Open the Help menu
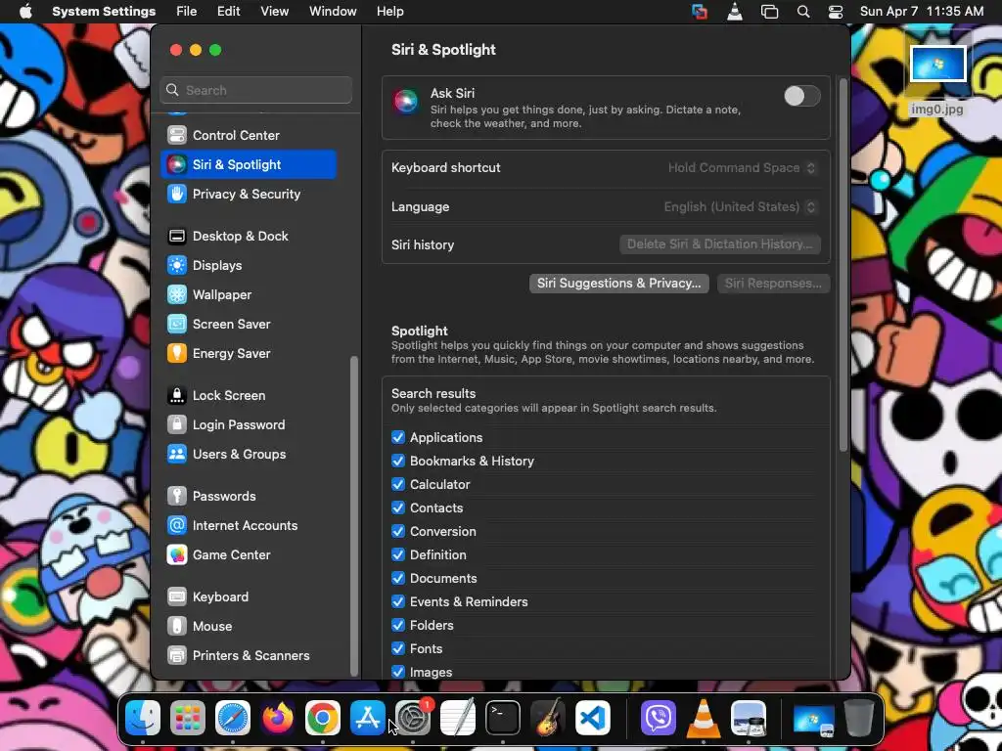The height and width of the screenshot is (751, 1002). click(x=389, y=12)
